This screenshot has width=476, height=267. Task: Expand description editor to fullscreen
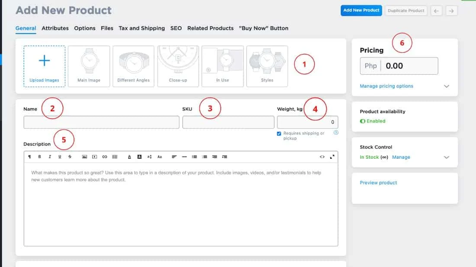(332, 157)
